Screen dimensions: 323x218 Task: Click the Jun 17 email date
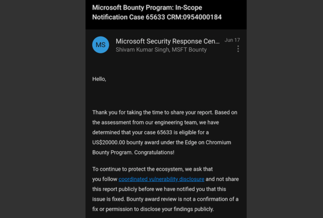pyautogui.click(x=232, y=40)
